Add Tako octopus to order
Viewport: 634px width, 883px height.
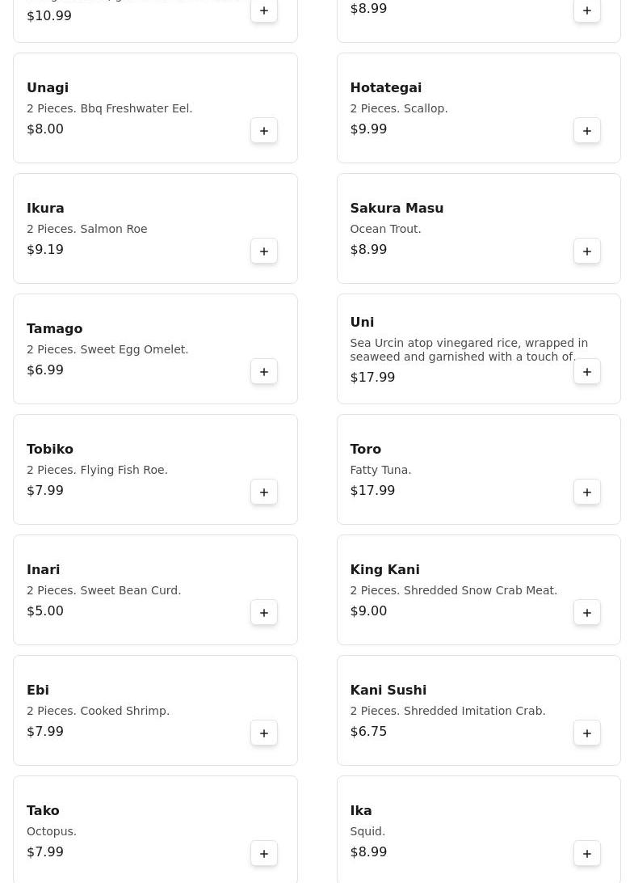coord(264,854)
